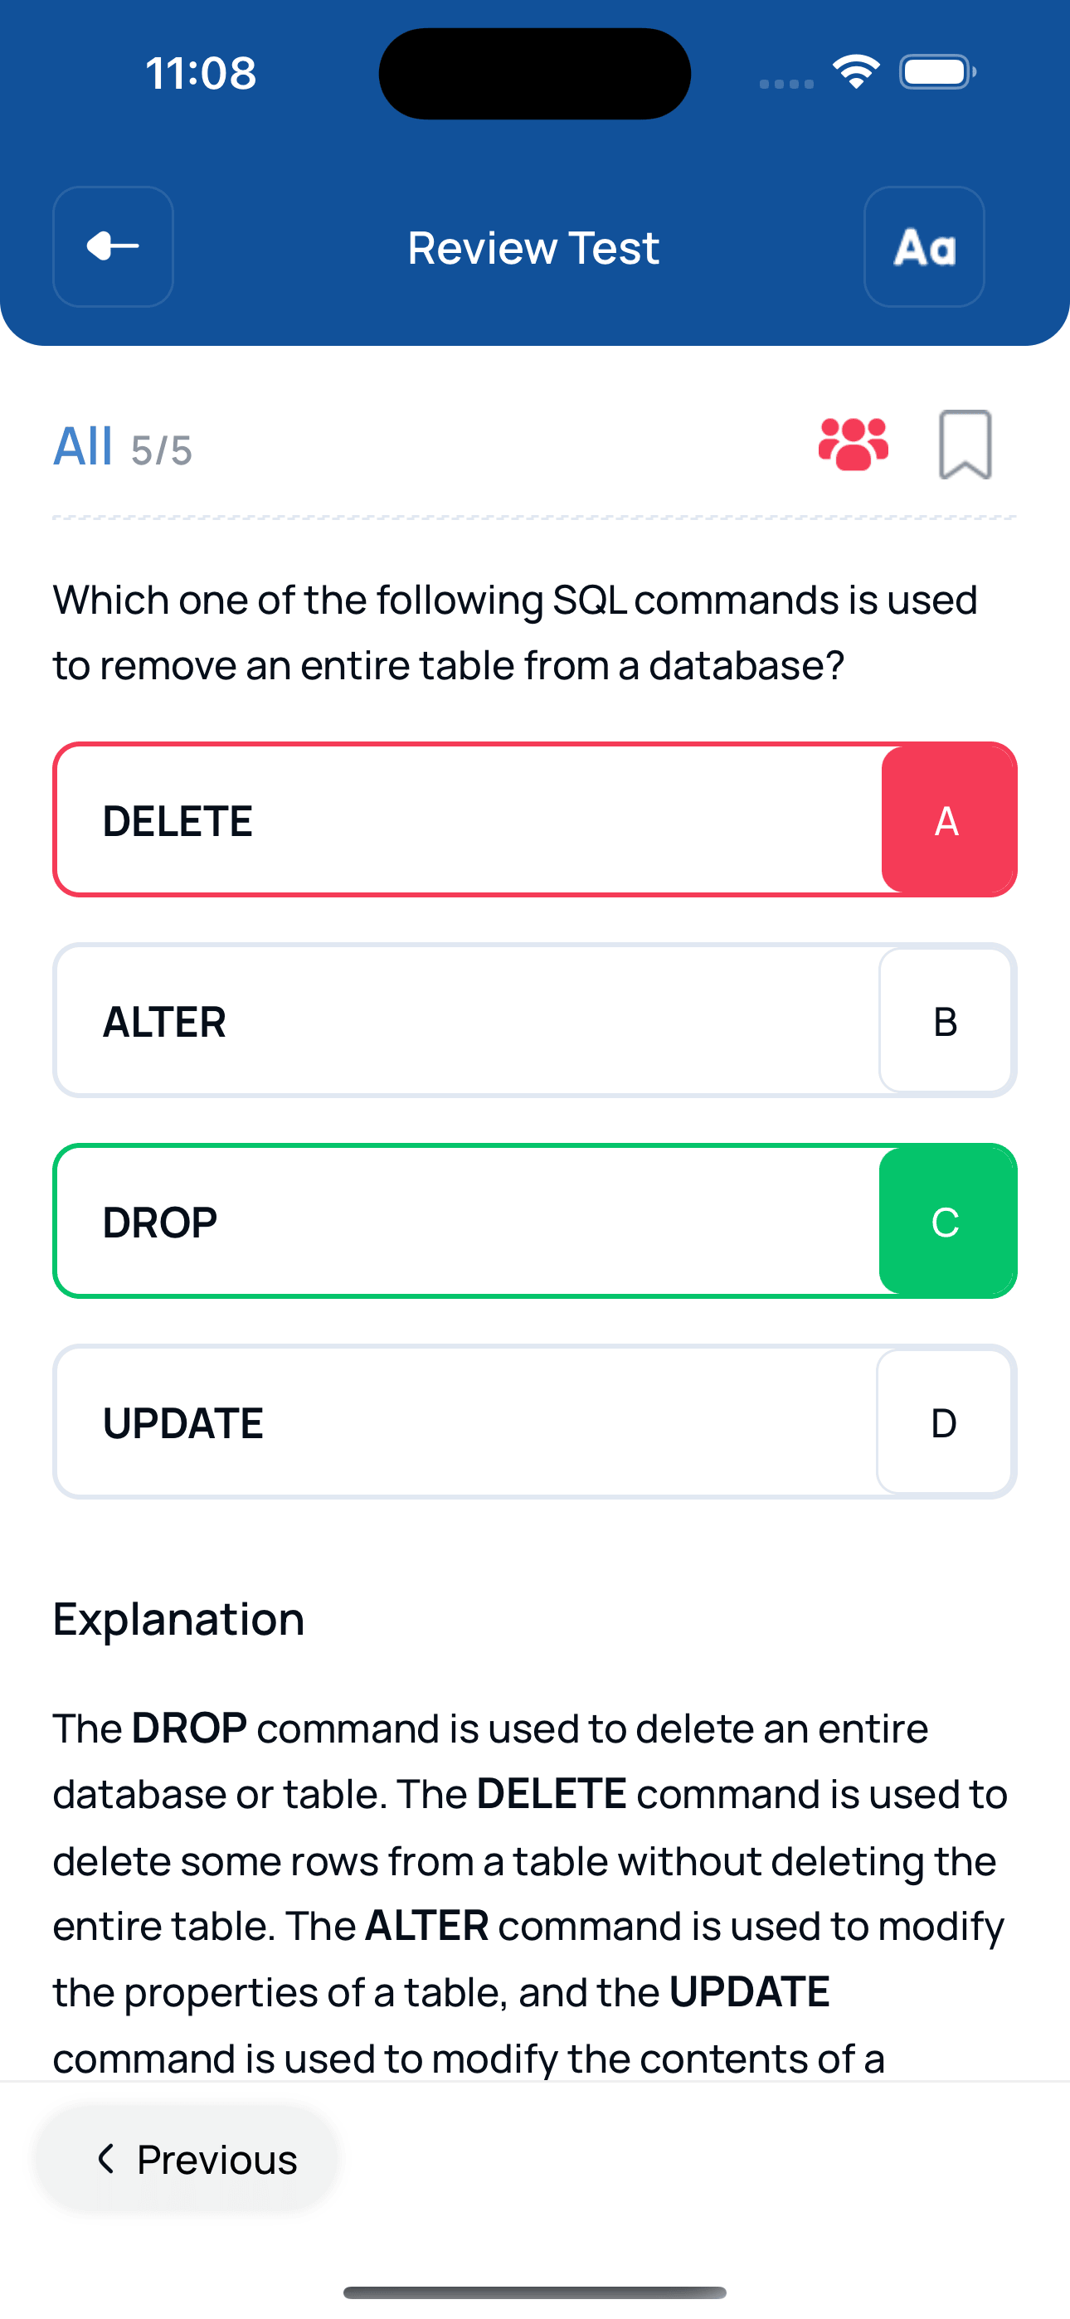Open the font size Aa settings
This screenshot has width=1070, height=2319.
click(x=923, y=246)
